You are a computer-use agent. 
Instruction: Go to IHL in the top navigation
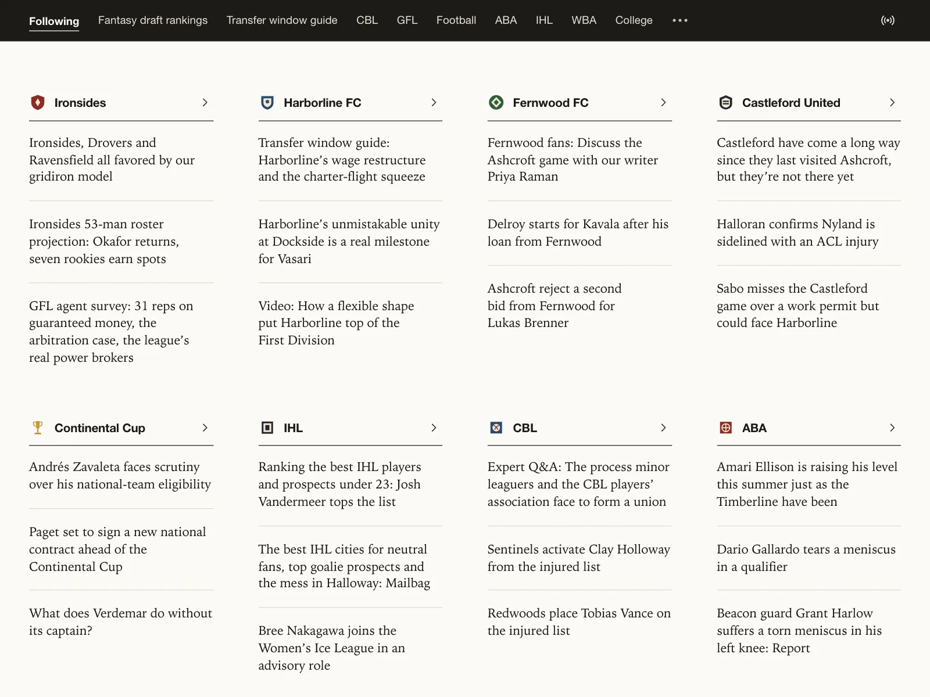[x=544, y=20]
